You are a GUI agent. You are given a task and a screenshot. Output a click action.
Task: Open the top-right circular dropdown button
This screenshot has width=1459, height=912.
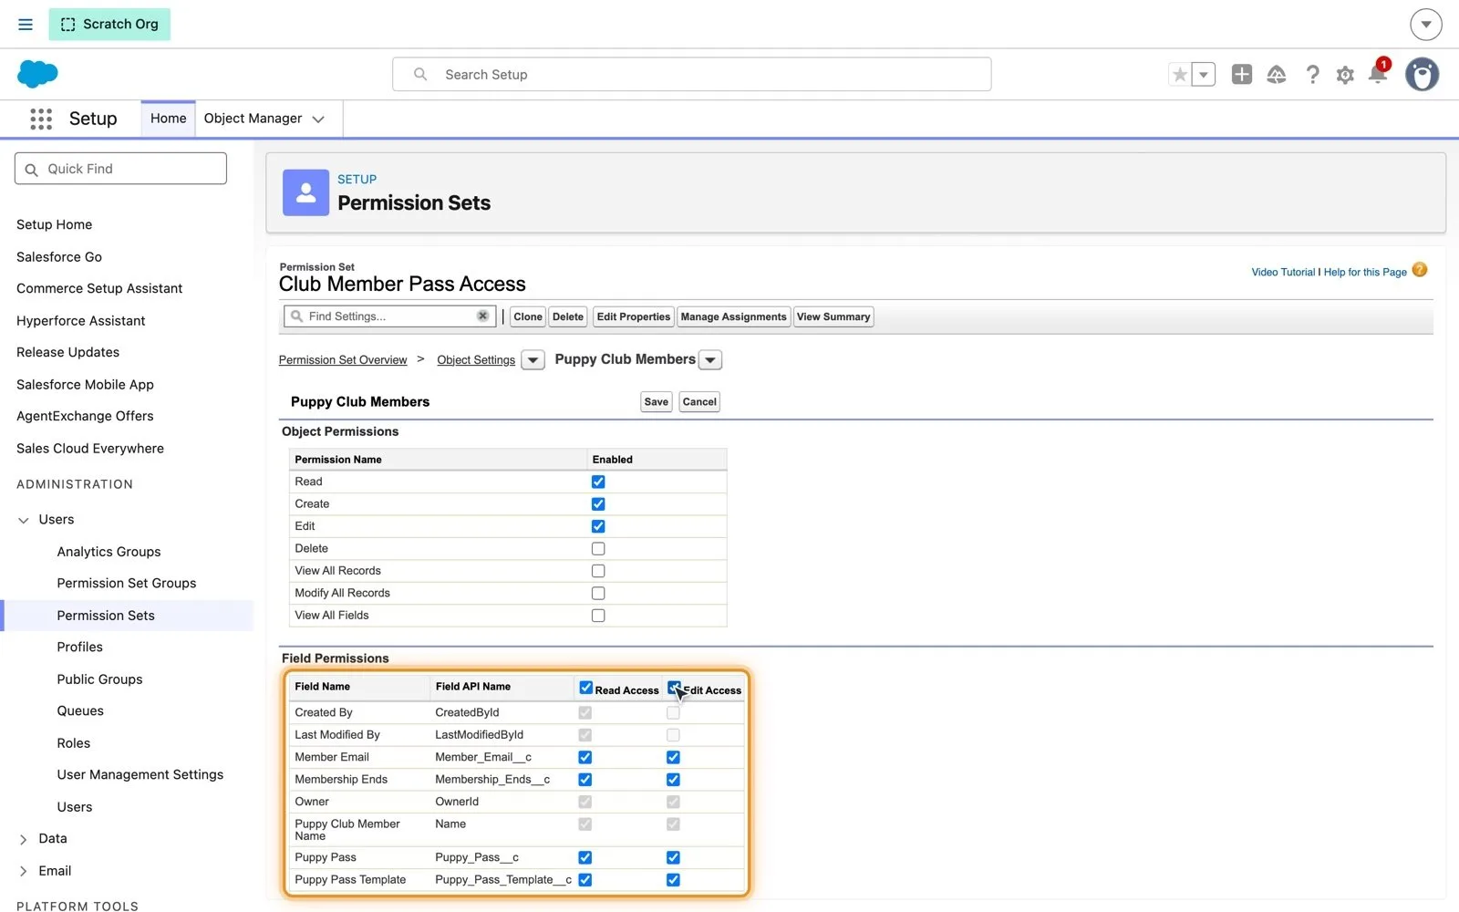tap(1425, 25)
